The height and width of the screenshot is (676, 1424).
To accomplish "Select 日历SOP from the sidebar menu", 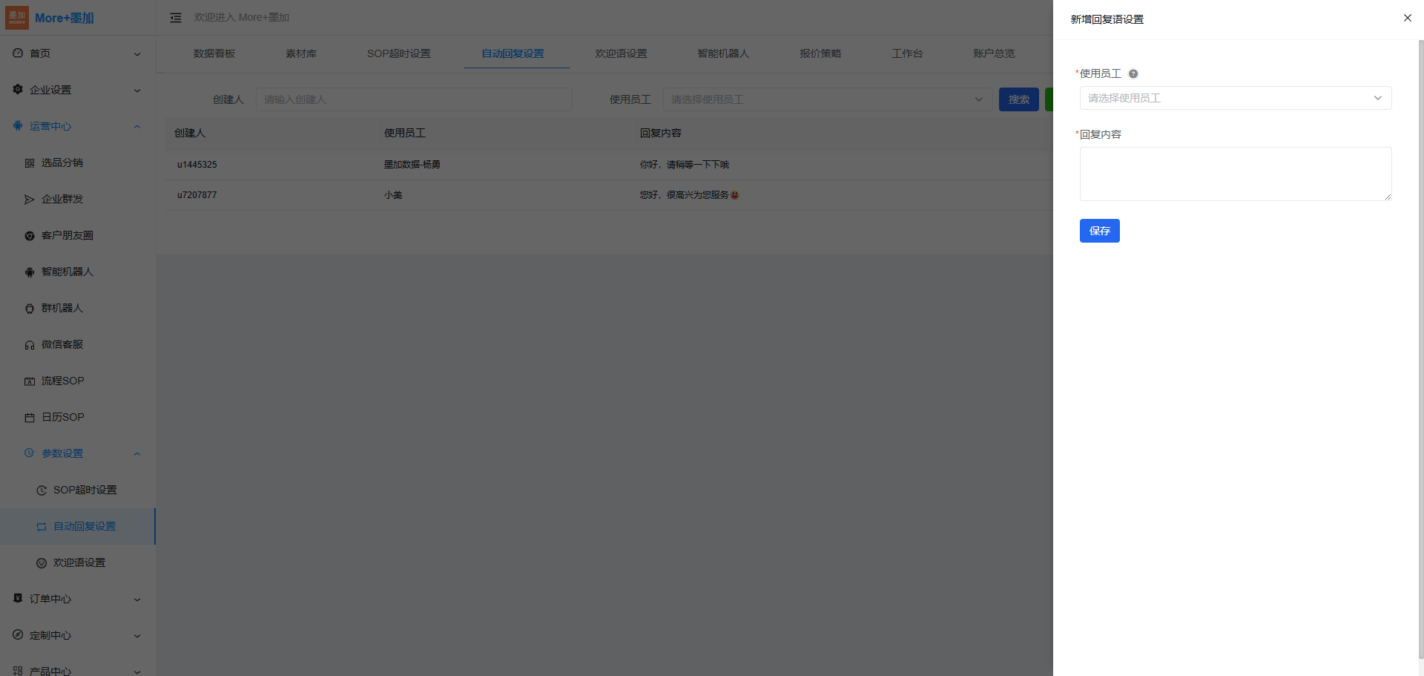I will coord(62,417).
